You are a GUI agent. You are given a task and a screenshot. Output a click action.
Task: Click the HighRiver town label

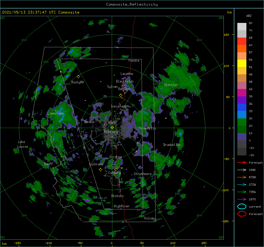click(x=122, y=206)
